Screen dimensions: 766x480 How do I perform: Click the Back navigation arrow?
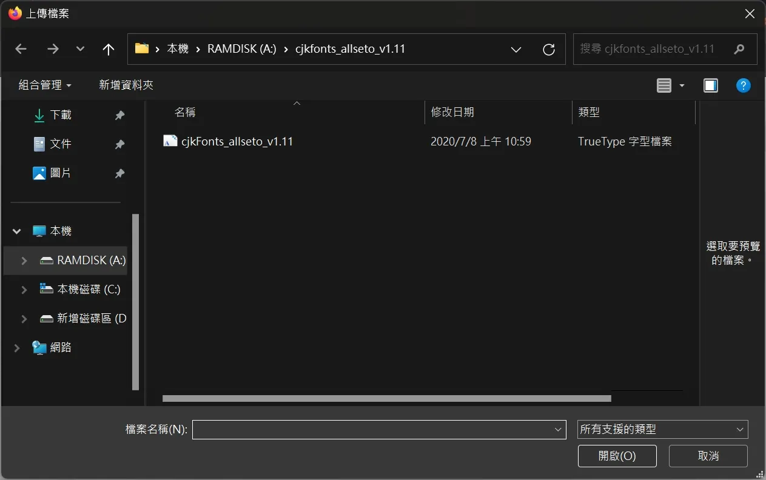coord(21,49)
